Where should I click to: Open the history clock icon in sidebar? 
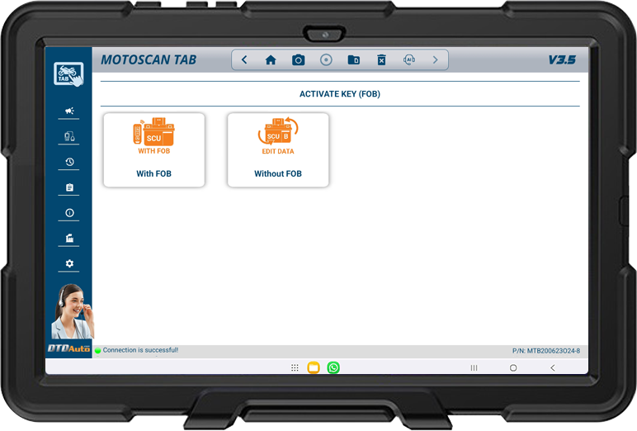point(69,162)
